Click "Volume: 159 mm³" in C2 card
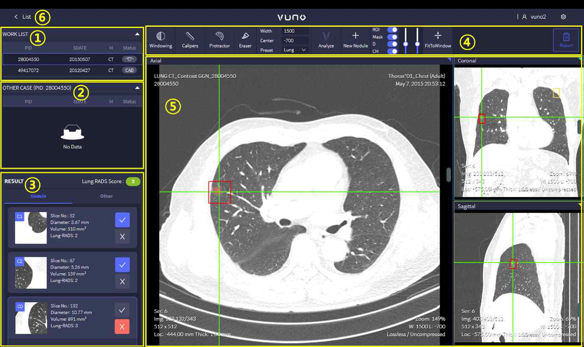The width and height of the screenshot is (584, 347). [68, 274]
